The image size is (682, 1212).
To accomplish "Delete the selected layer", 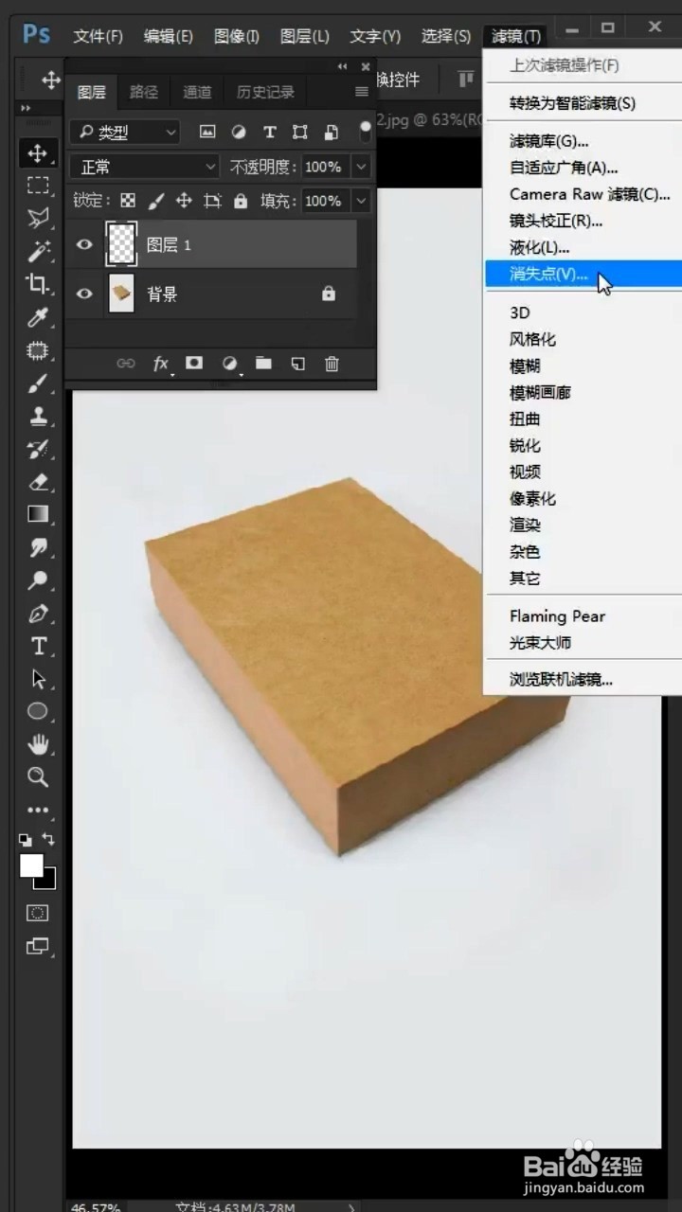I will click(332, 363).
